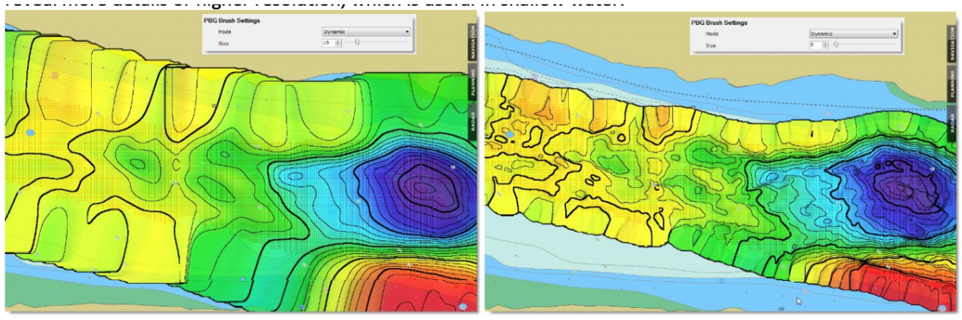962x320 pixels.
Task: Switch to the NAVIGATION tab on the left chart
Action: [473, 42]
